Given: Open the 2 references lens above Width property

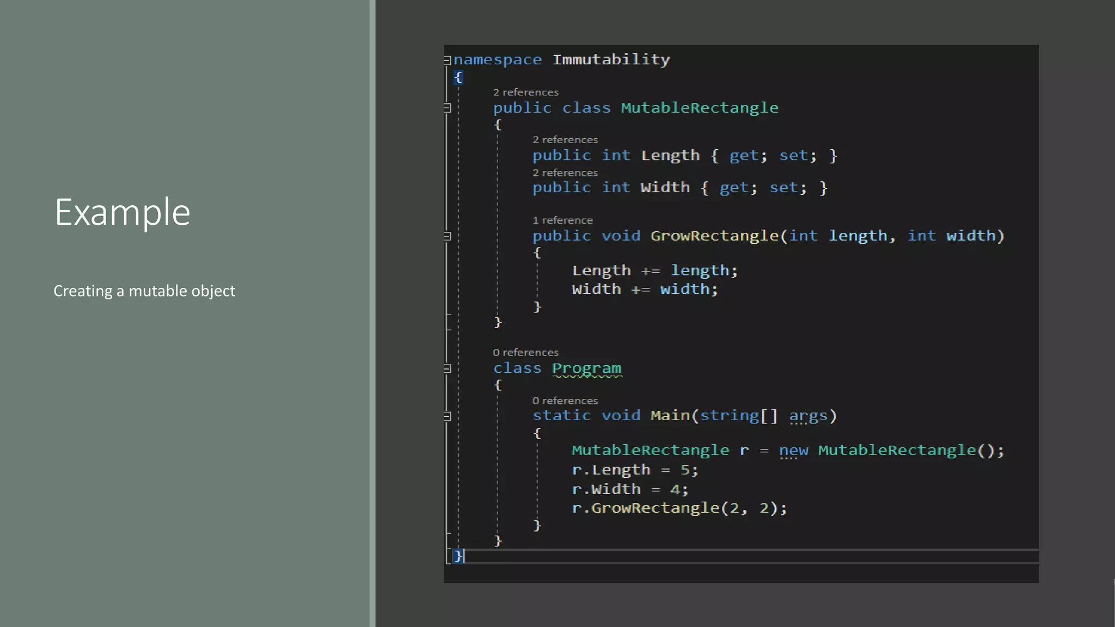Looking at the screenshot, I should tap(565, 173).
